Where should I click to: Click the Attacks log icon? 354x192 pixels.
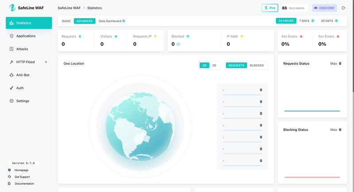(x=12, y=49)
